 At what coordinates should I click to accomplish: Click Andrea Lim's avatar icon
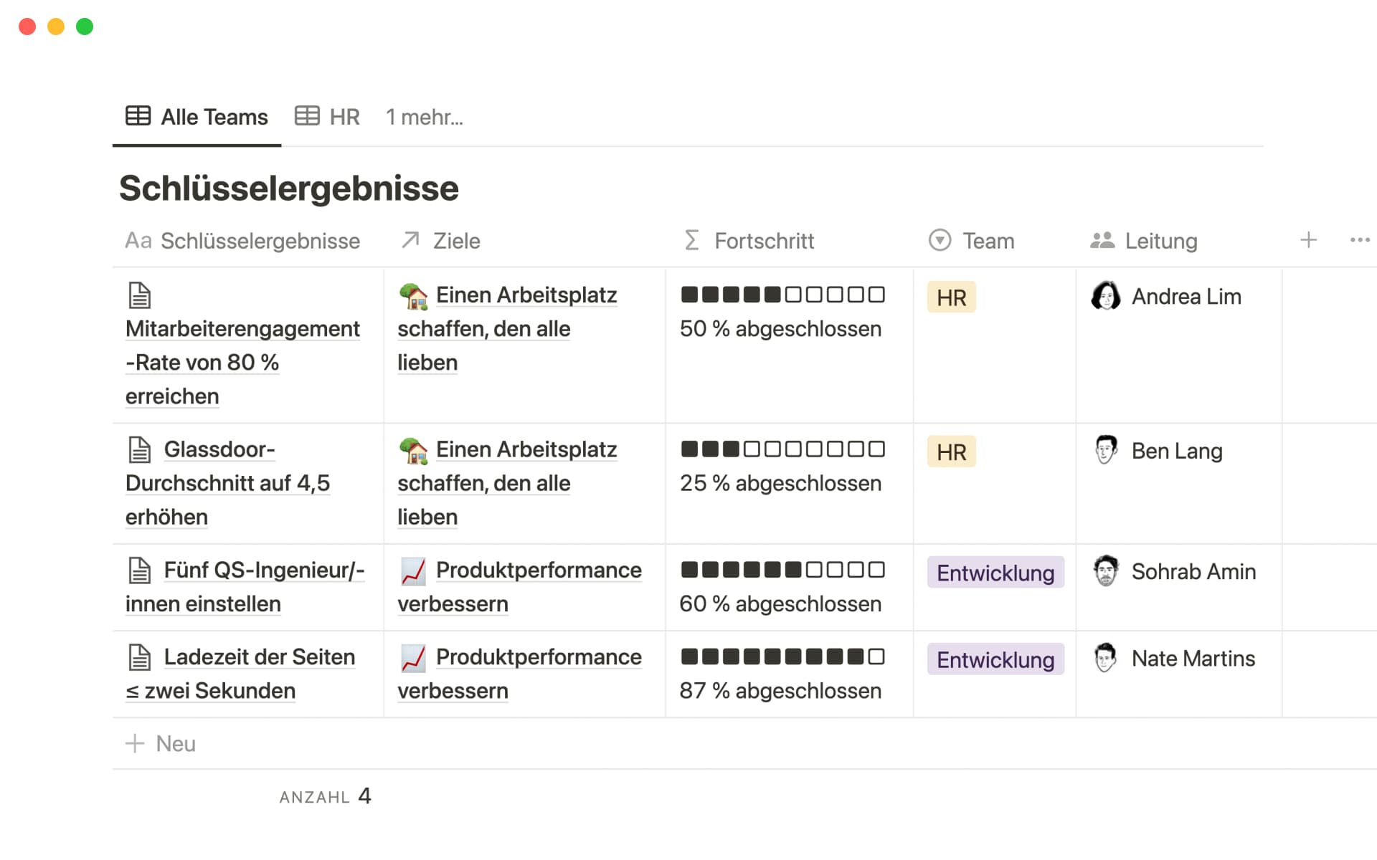1105,296
